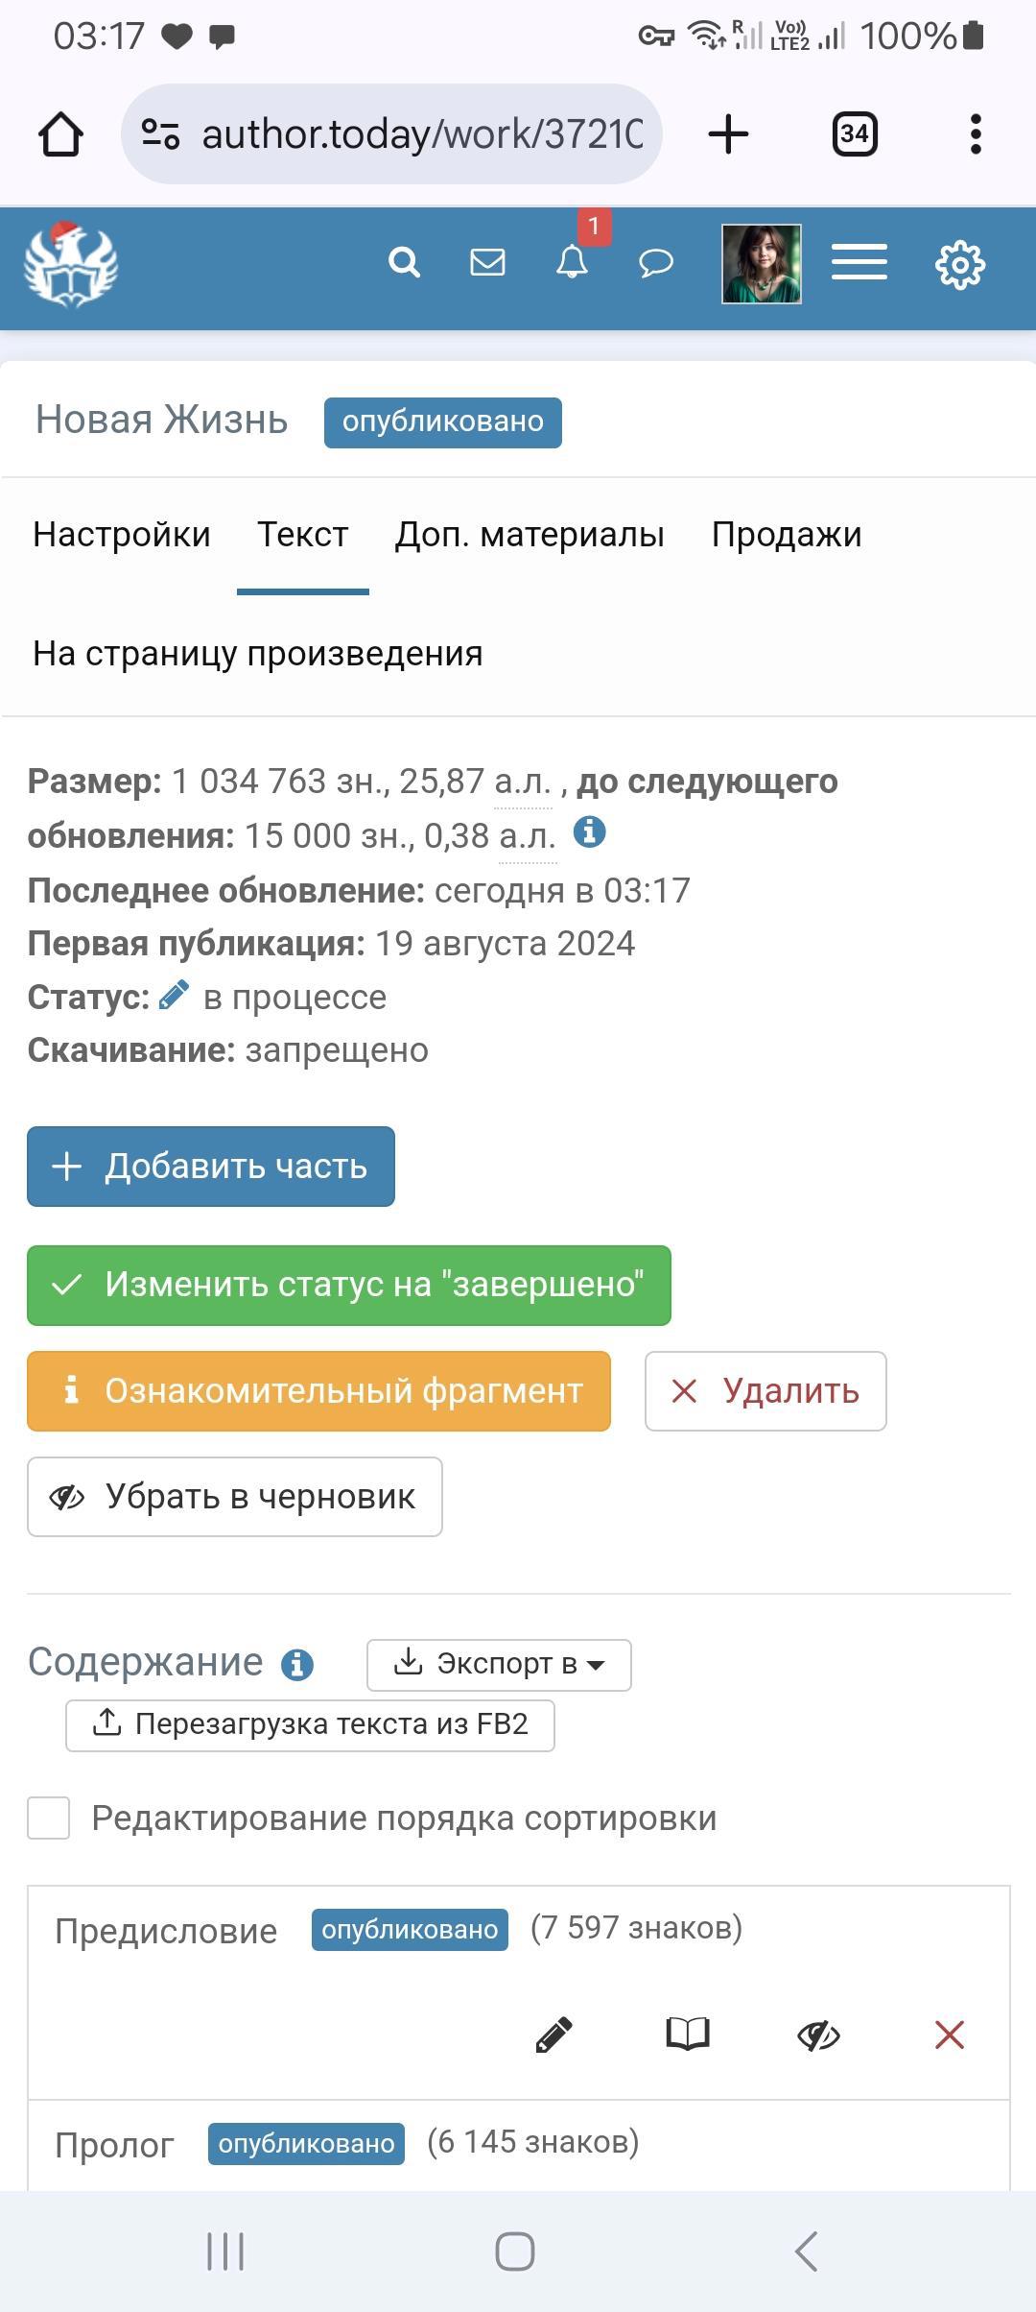Expand the Экспорт в dropdown
The width and height of the screenshot is (1036, 2312).
tap(499, 1664)
